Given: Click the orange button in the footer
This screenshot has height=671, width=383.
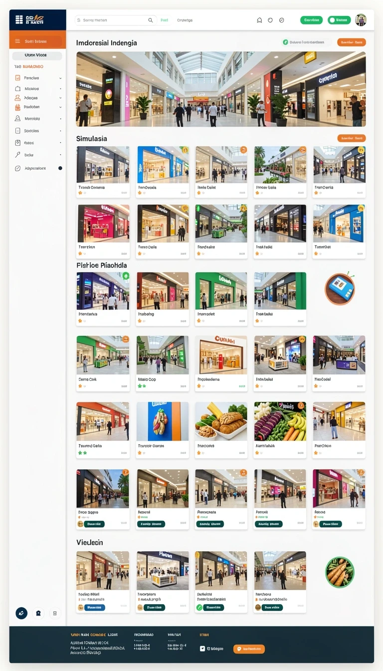Looking at the screenshot, I should 249,649.
